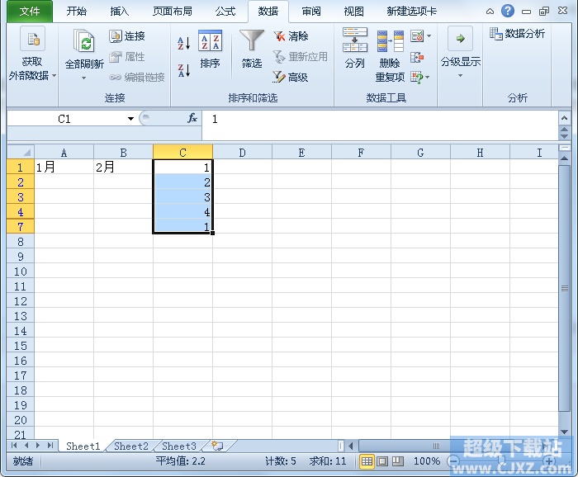
Task: Switch to Insert (插入) tab
Action: click(x=120, y=12)
